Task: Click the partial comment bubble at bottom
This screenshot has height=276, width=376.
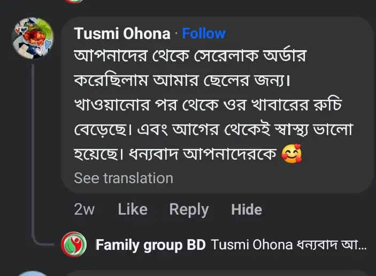Action: point(214,273)
